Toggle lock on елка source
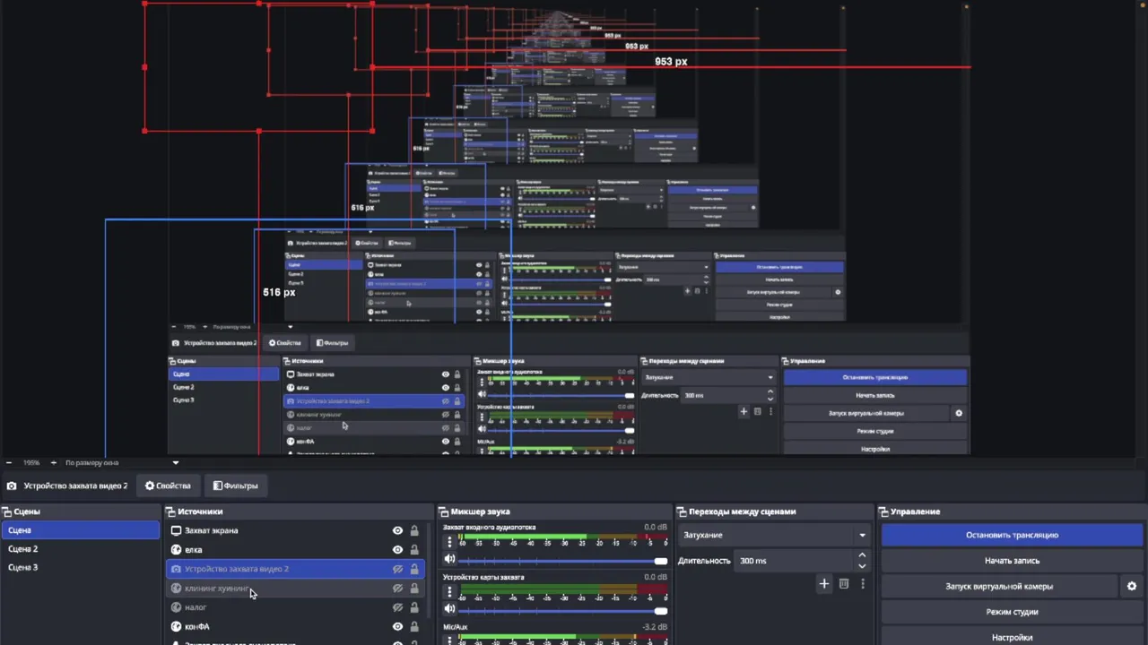The width and height of the screenshot is (1148, 645). pos(414,549)
